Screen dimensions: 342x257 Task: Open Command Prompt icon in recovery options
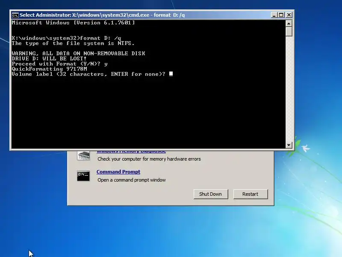(83, 176)
